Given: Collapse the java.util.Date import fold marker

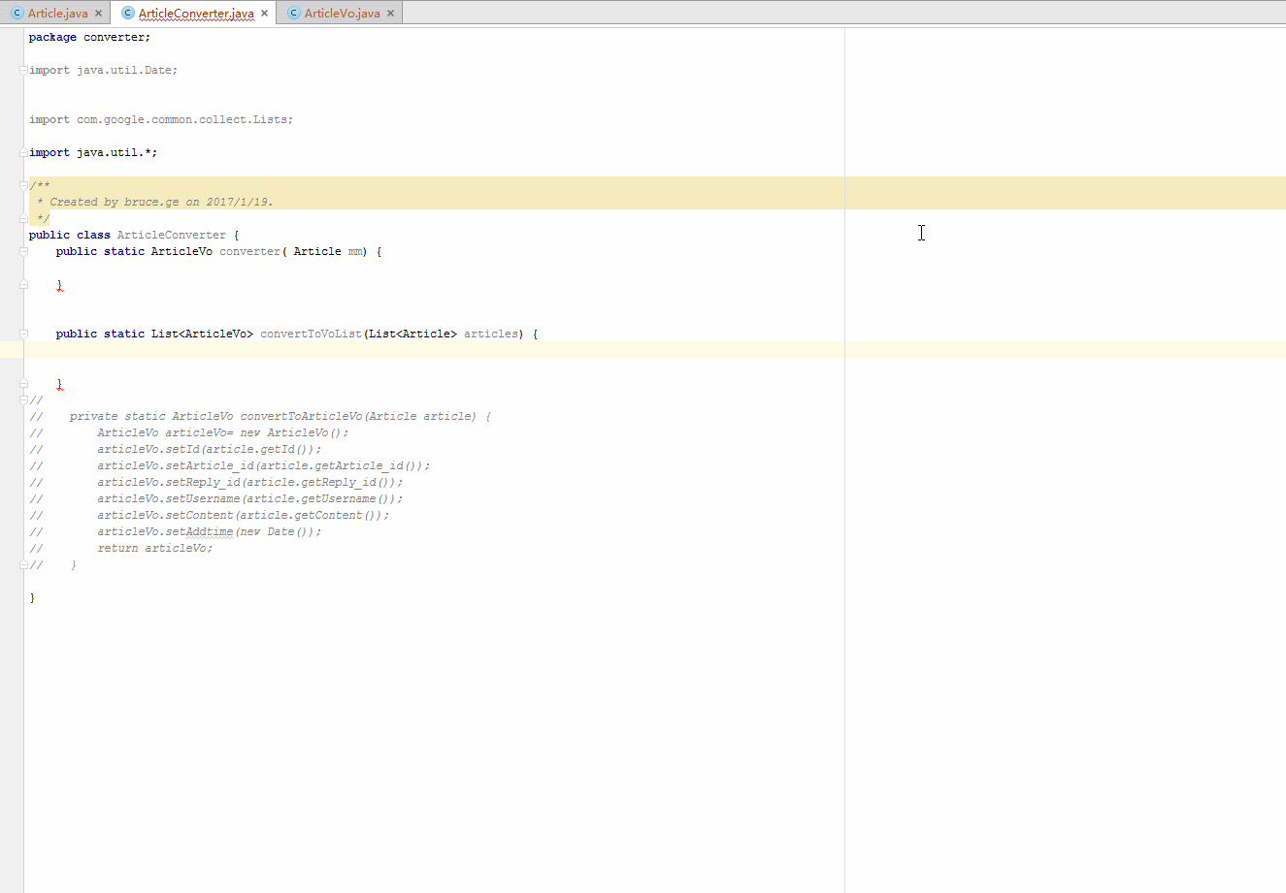Looking at the screenshot, I should tap(21, 69).
